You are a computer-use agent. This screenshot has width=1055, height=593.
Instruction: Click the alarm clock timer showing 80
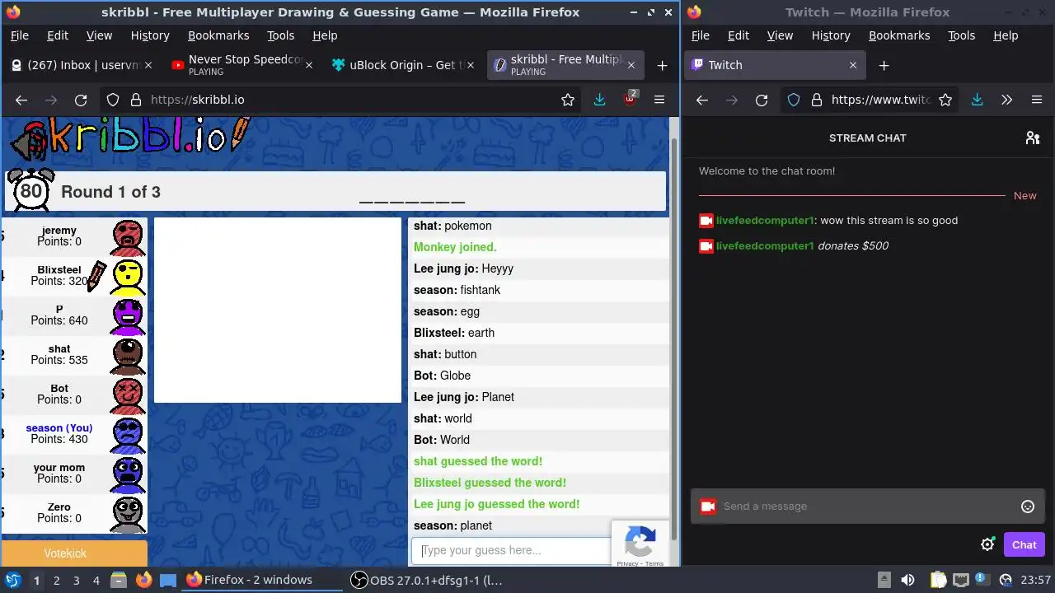(30, 189)
